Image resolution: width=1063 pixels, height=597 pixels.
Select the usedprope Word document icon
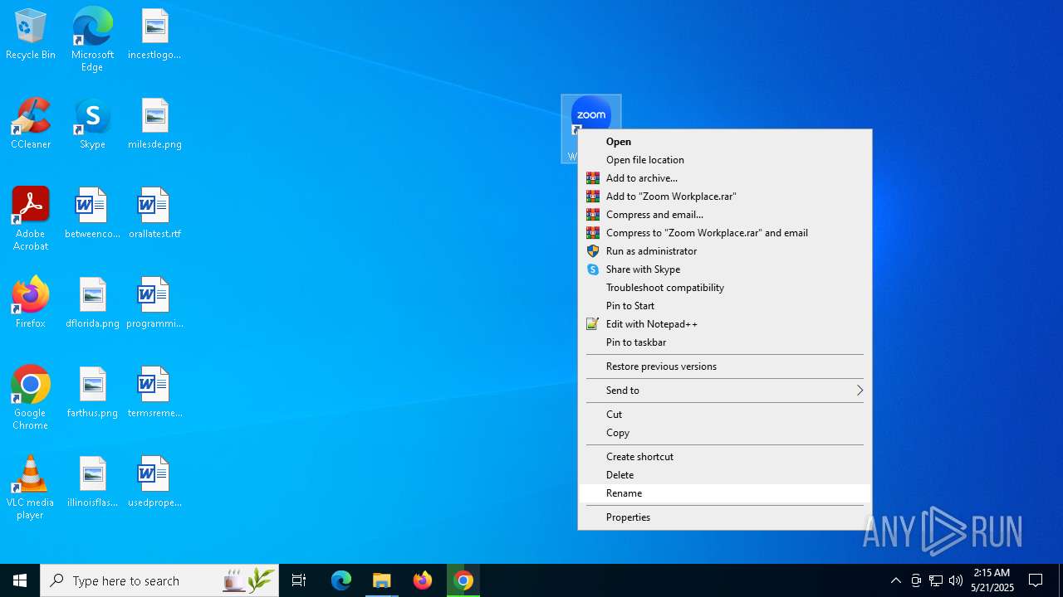[154, 483]
